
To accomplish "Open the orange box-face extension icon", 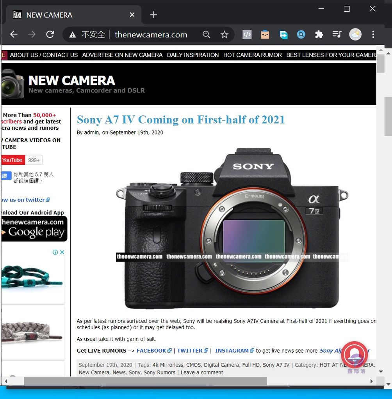I will tap(265, 34).
